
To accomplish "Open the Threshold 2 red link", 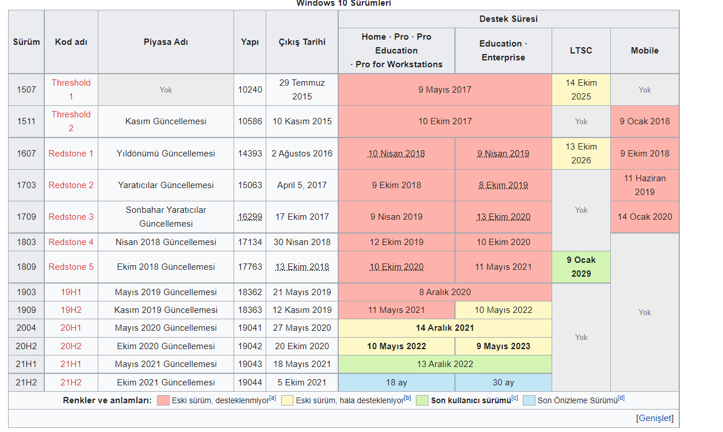I will pyautogui.click(x=71, y=121).
